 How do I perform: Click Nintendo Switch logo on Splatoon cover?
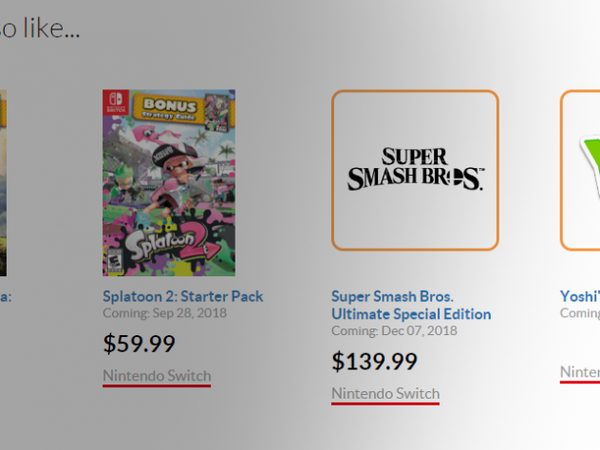pyautogui.click(x=116, y=102)
